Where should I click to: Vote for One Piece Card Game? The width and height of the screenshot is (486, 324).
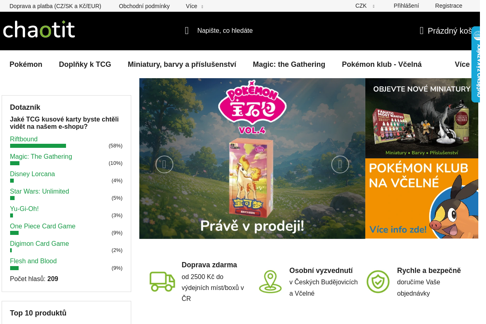pyautogui.click(x=43, y=226)
